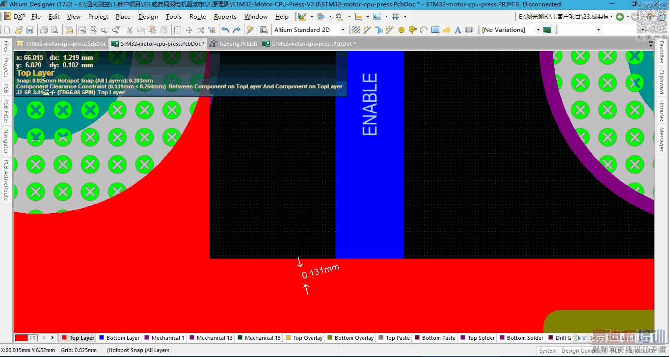This screenshot has height=357, width=670.
Task: Open the Design menu
Action: [148, 16]
